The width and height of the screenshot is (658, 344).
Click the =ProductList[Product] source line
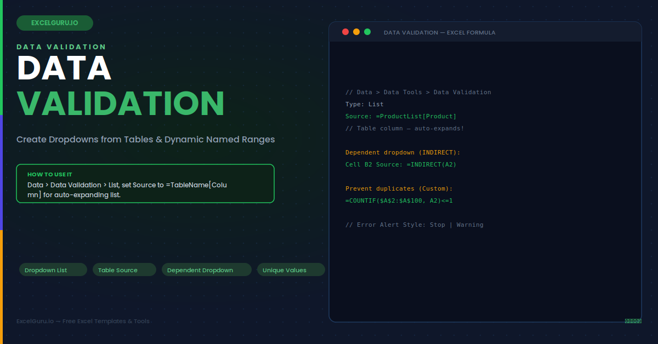(401, 116)
